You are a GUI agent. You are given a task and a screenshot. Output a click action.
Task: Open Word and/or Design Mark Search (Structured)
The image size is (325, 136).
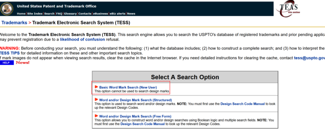[x=135, y=100]
